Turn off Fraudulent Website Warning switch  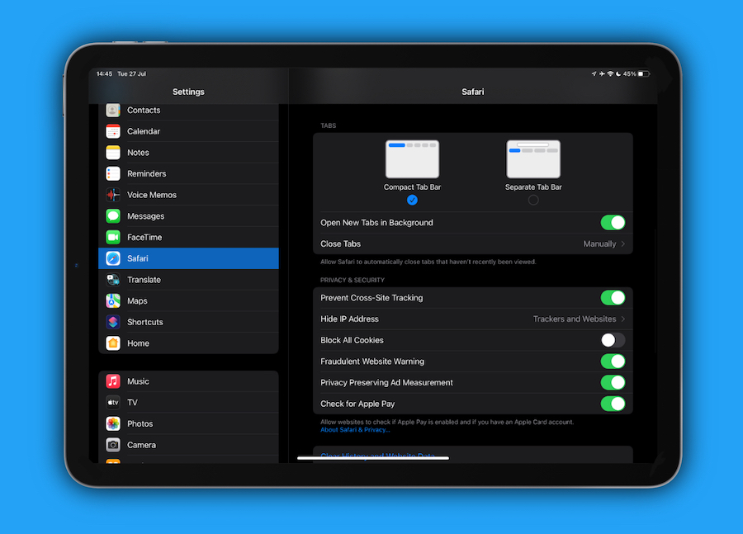[x=613, y=362]
